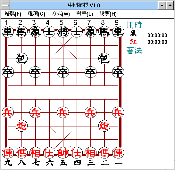Open the 方式(W) menu
175x170 pixels.
click(61, 14)
